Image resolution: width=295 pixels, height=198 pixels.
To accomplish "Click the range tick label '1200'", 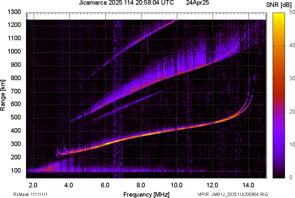I will (x=14, y=25).
